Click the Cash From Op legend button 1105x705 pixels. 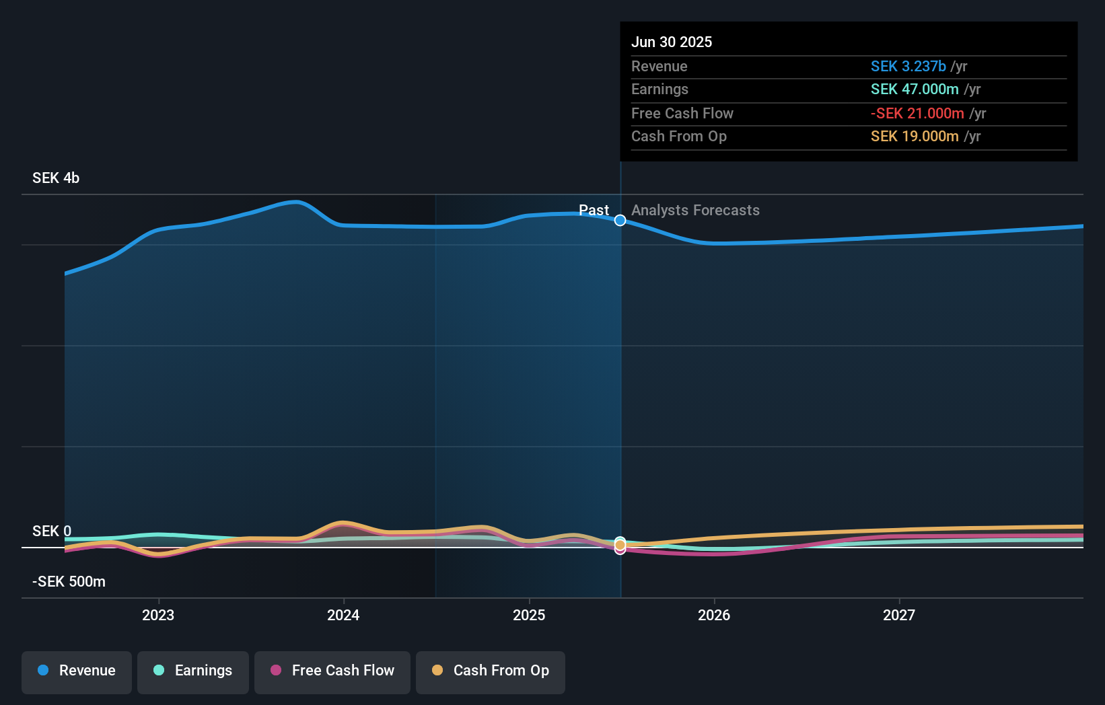[490, 672]
